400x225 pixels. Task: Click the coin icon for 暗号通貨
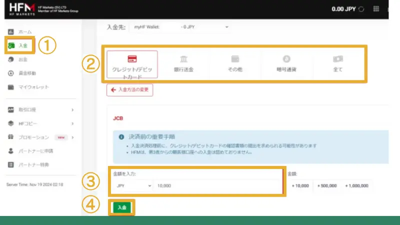286,59
